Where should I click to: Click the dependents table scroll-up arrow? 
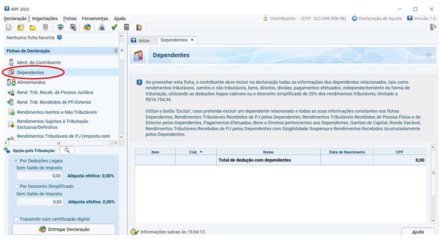coord(433,147)
